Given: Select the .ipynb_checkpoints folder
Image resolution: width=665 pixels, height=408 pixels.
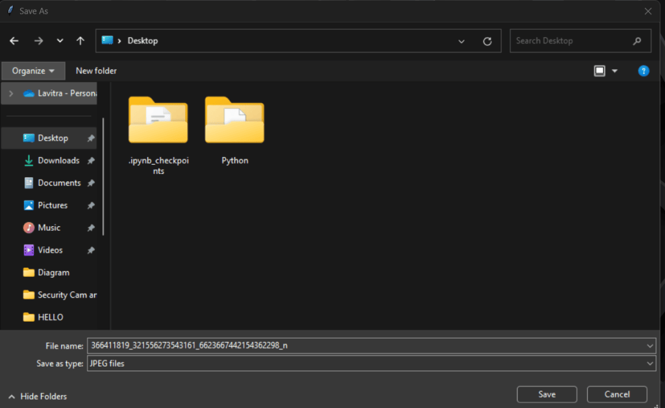Looking at the screenshot, I should (x=158, y=136).
